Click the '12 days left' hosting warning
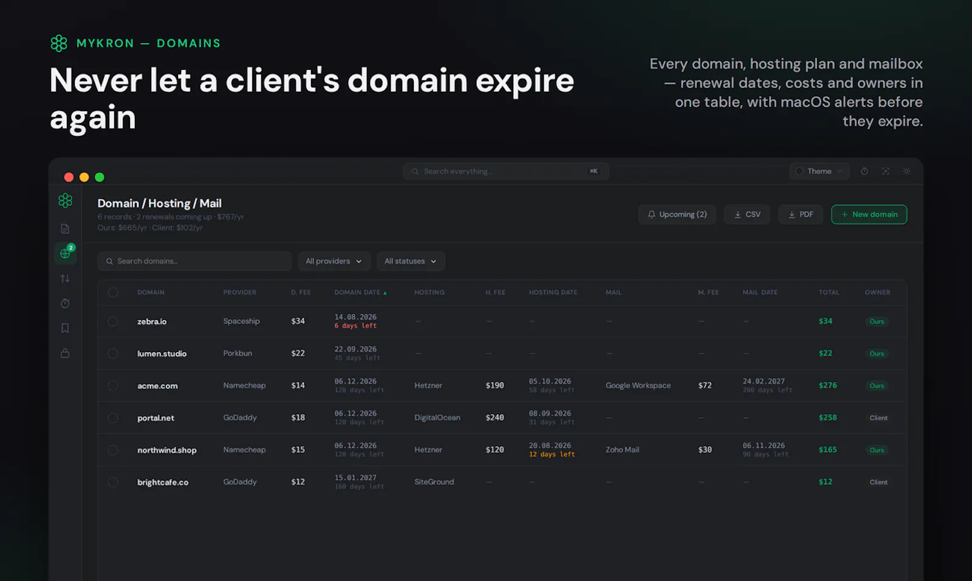Viewport: 972px width, 581px height. click(x=552, y=455)
